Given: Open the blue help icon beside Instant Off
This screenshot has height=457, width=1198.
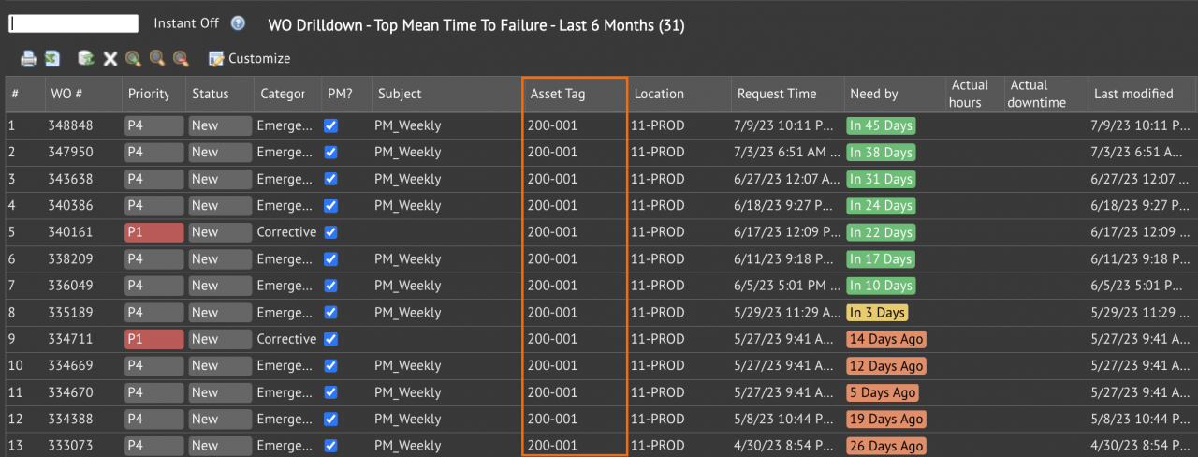Looking at the screenshot, I should [238, 24].
